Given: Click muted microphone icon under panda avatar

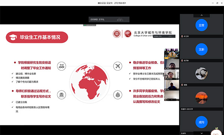Looking at the screenshot, I should pos(182,85).
